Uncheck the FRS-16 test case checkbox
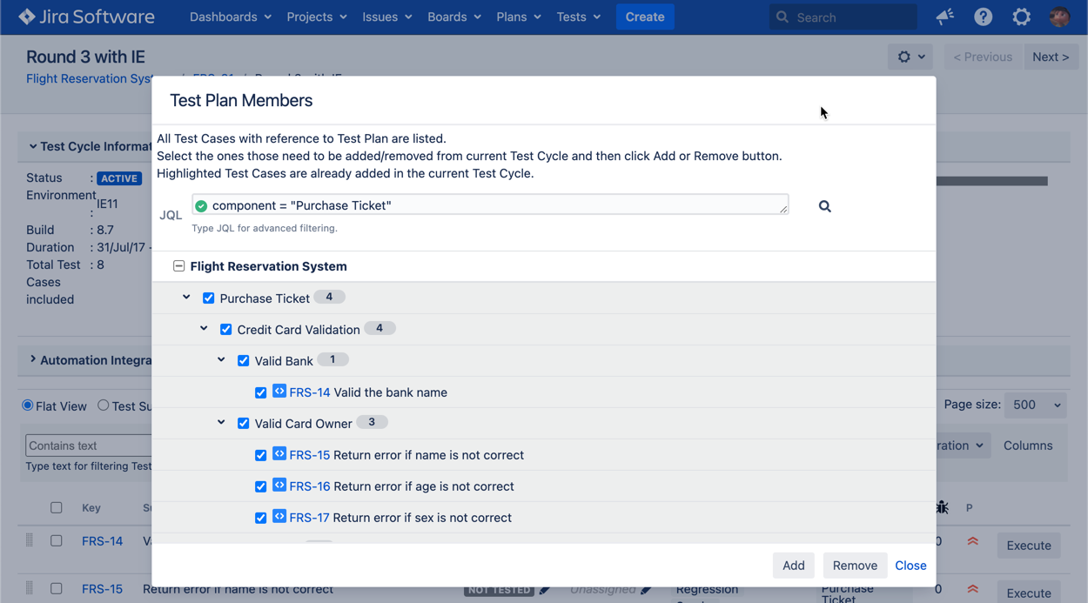1088x603 pixels. point(261,486)
